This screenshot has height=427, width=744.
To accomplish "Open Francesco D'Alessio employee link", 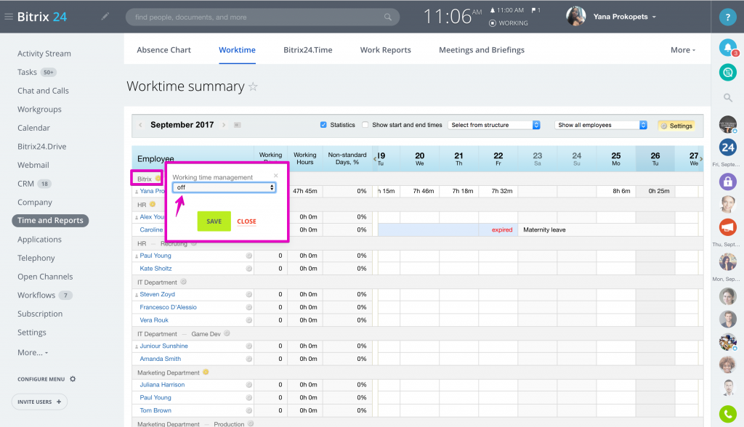I will (168, 307).
